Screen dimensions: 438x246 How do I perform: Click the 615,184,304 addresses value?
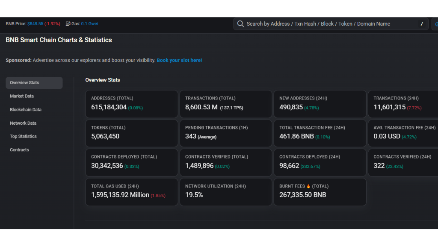point(109,107)
